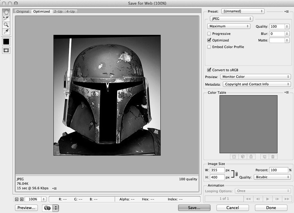
Task: Click the gray Color Table area
Action: (248, 124)
